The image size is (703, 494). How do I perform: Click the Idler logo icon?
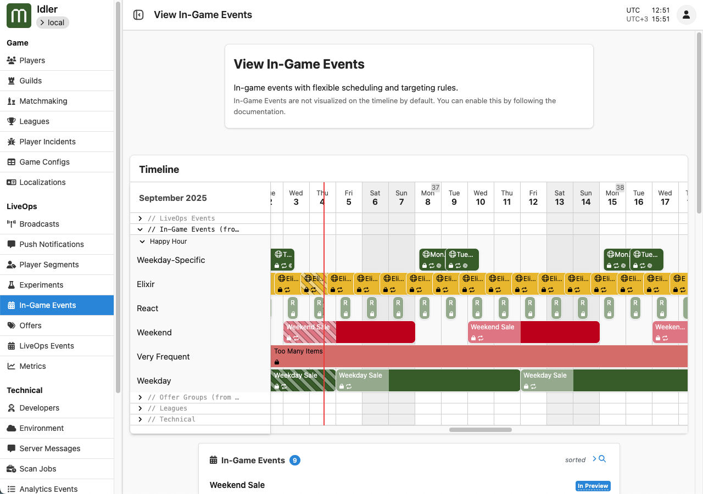pyautogui.click(x=19, y=15)
